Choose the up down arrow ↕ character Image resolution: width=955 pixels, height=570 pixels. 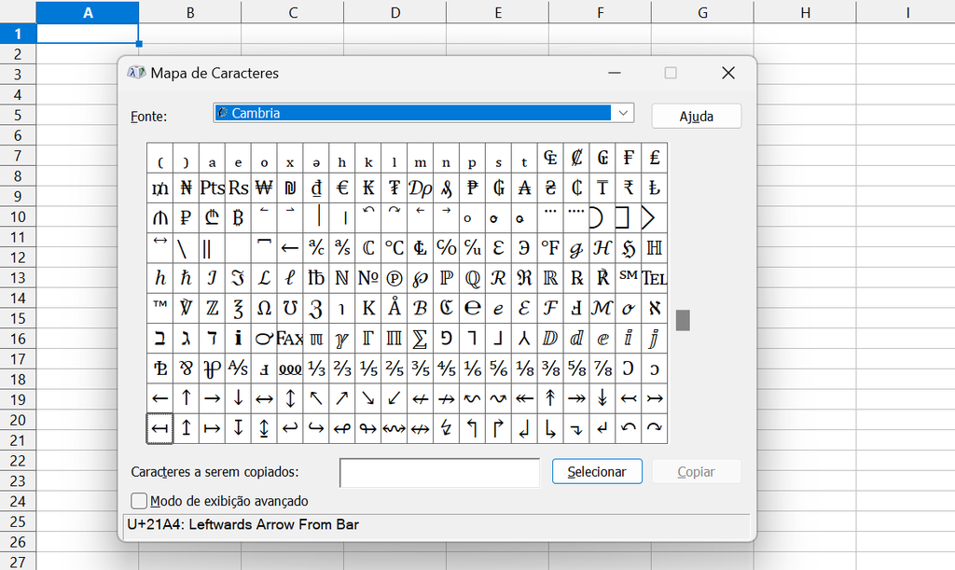pyautogui.click(x=290, y=398)
